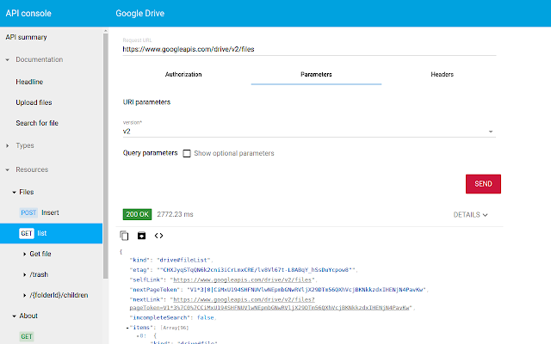Click the save response to file icon

[141, 236]
